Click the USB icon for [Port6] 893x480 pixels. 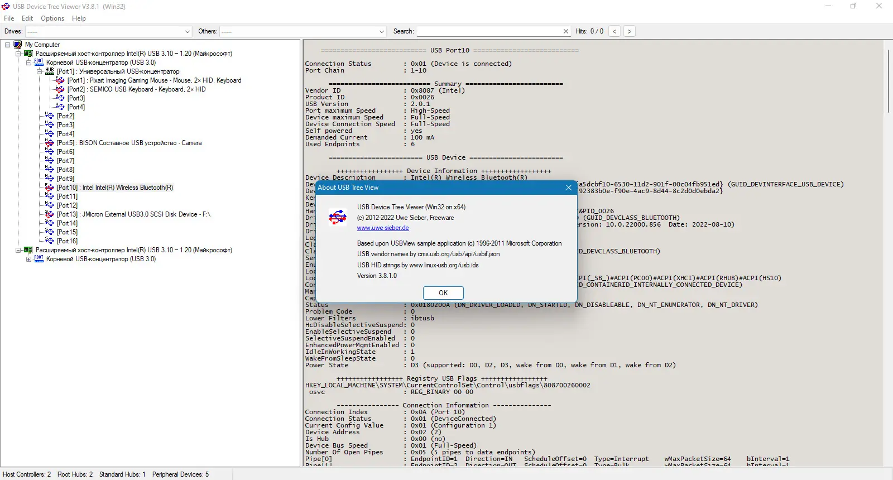click(x=50, y=152)
